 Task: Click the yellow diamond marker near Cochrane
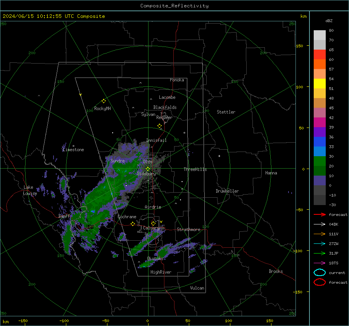(x=133, y=224)
